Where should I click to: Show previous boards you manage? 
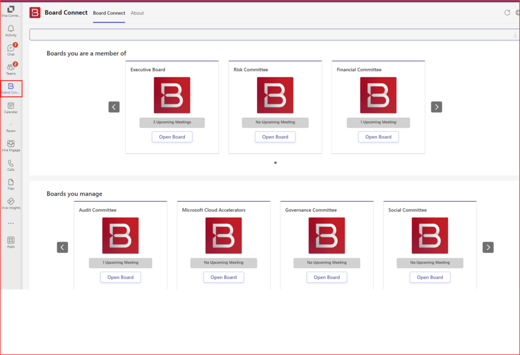click(x=62, y=247)
